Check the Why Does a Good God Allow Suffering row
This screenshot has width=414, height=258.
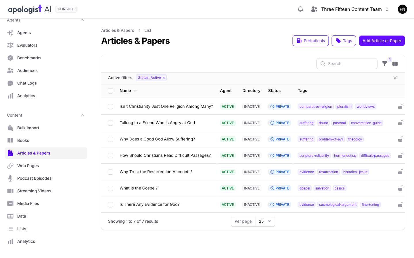110,139
